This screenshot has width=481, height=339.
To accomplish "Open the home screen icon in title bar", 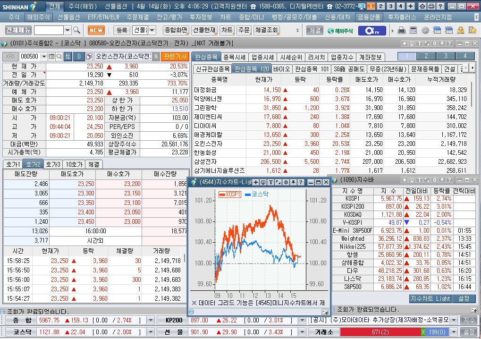I will [422, 6].
